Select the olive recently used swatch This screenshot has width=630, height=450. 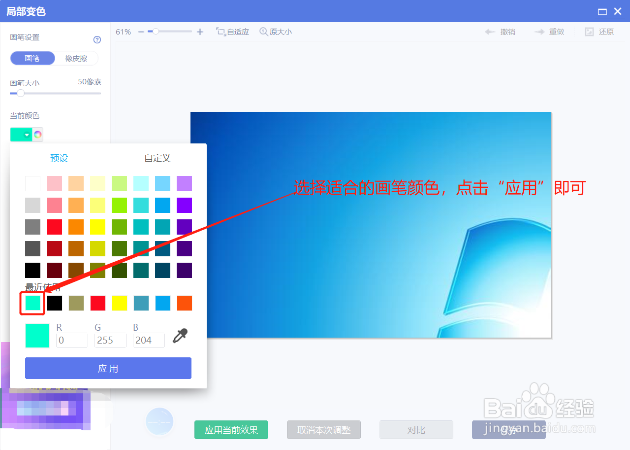76,303
